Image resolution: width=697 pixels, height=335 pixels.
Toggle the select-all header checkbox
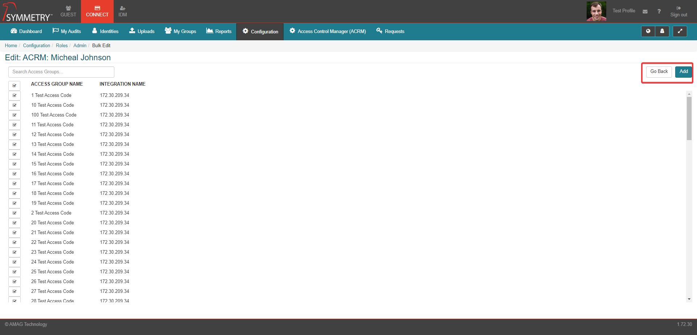(x=15, y=86)
